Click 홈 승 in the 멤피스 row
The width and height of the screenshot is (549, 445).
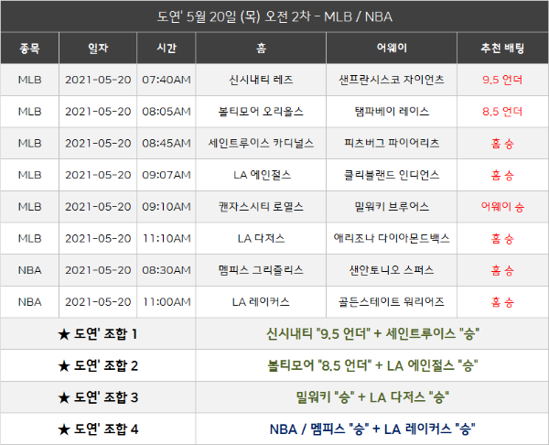tap(502, 270)
